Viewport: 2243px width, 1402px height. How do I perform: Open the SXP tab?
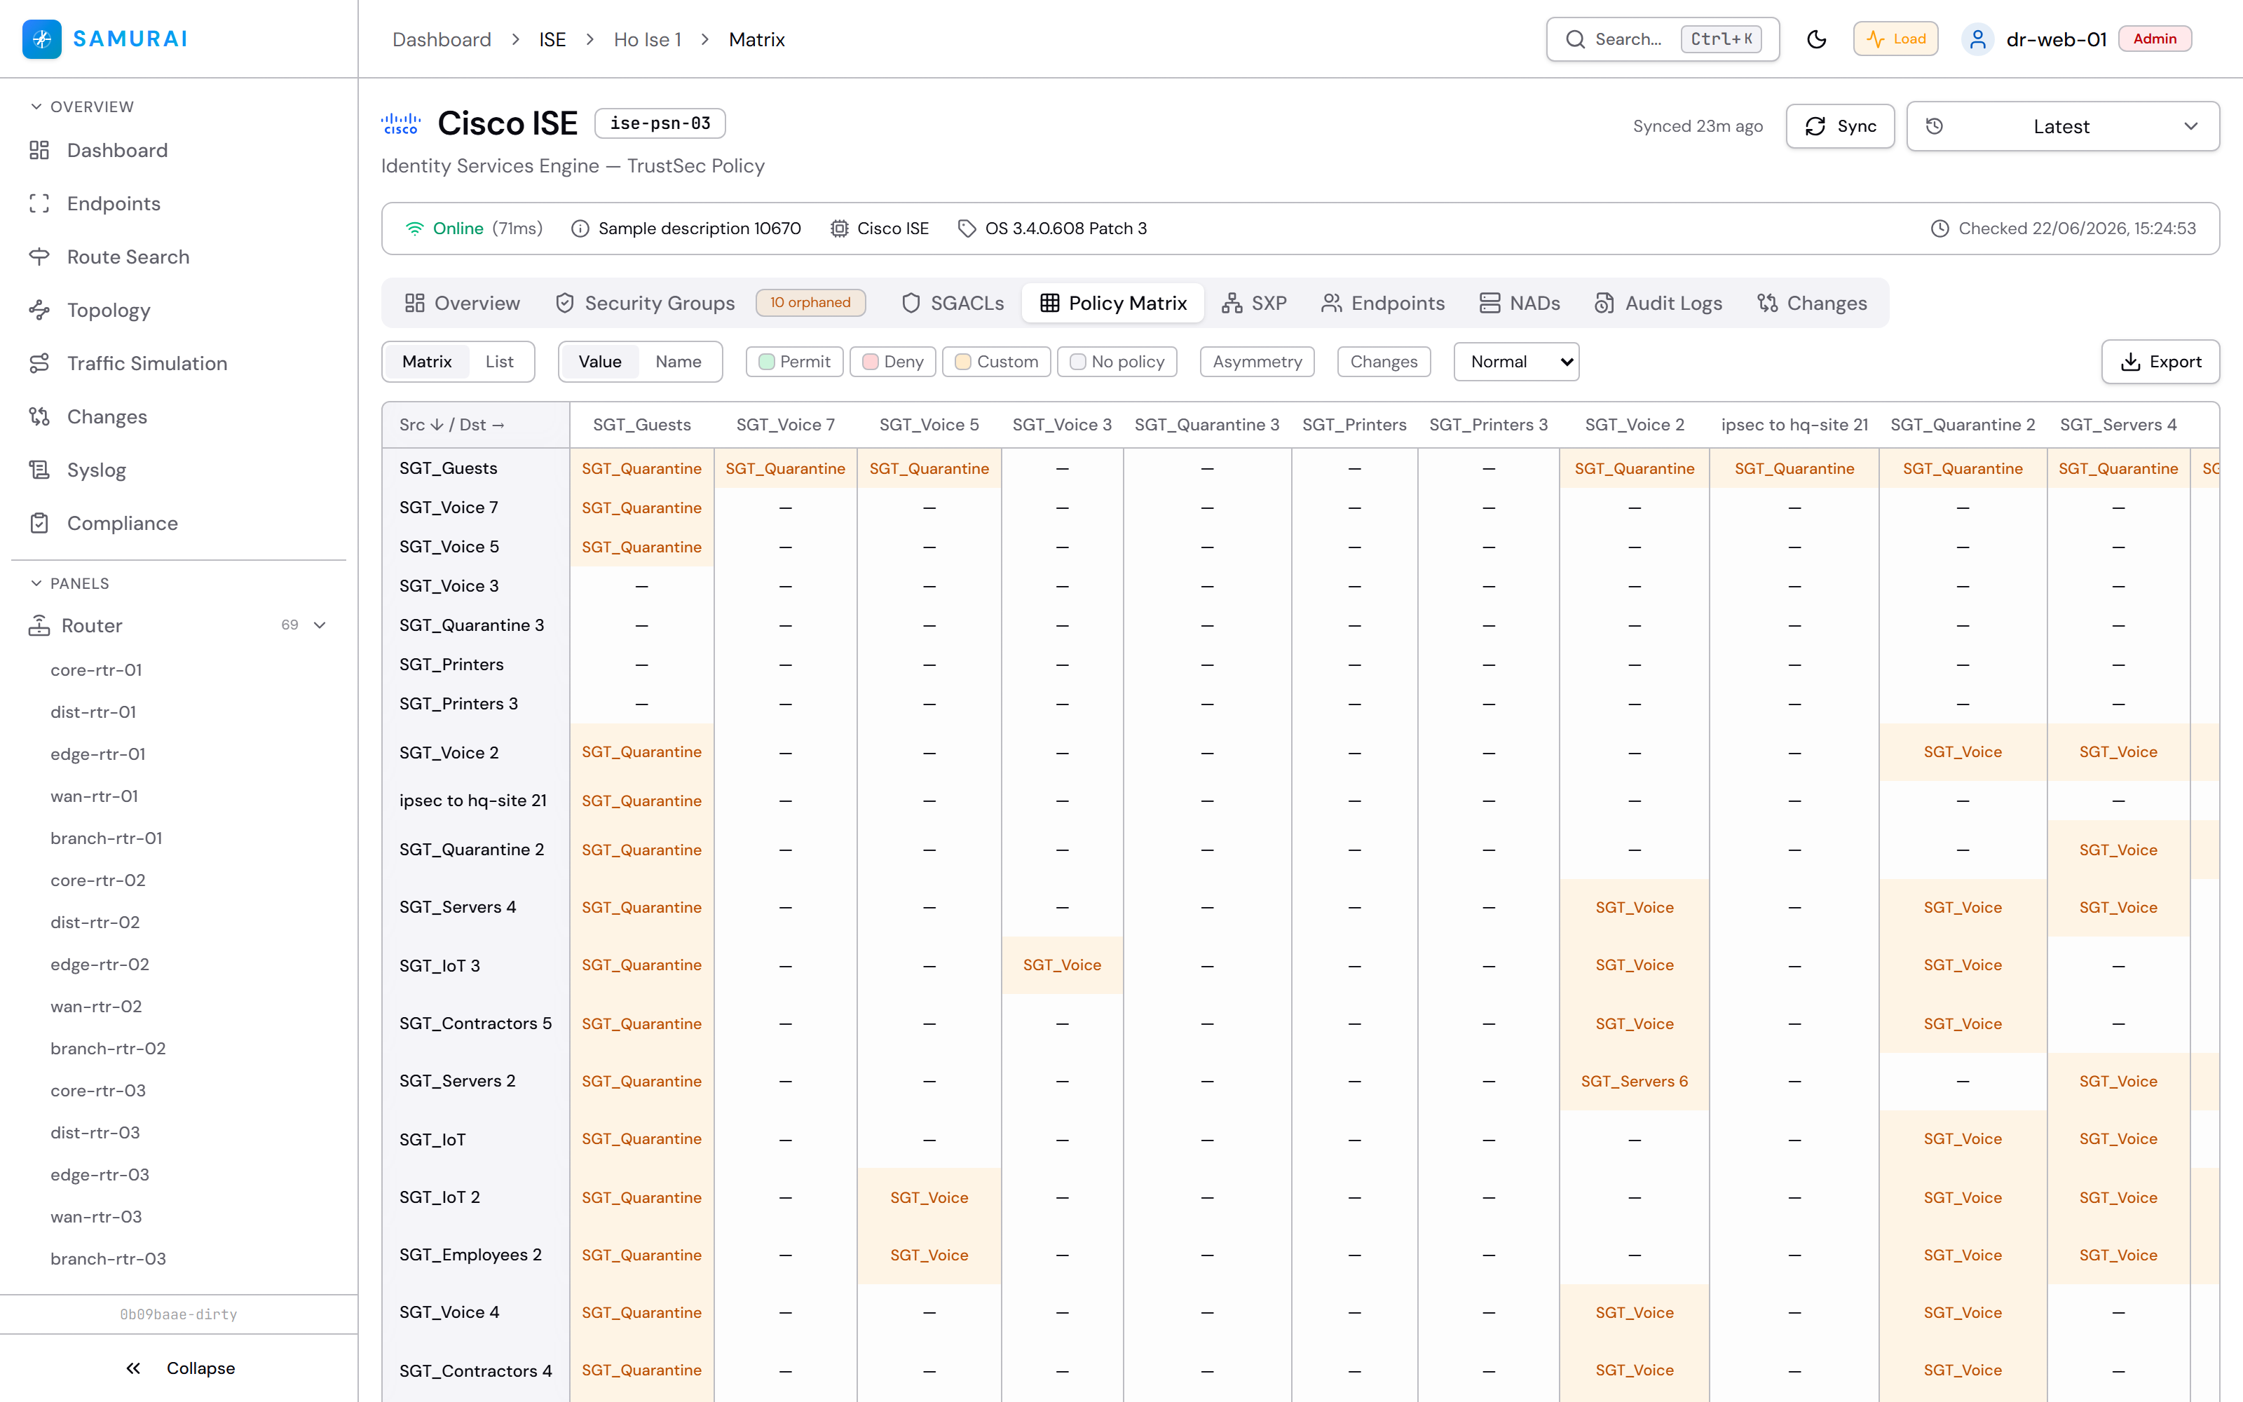[1254, 304]
